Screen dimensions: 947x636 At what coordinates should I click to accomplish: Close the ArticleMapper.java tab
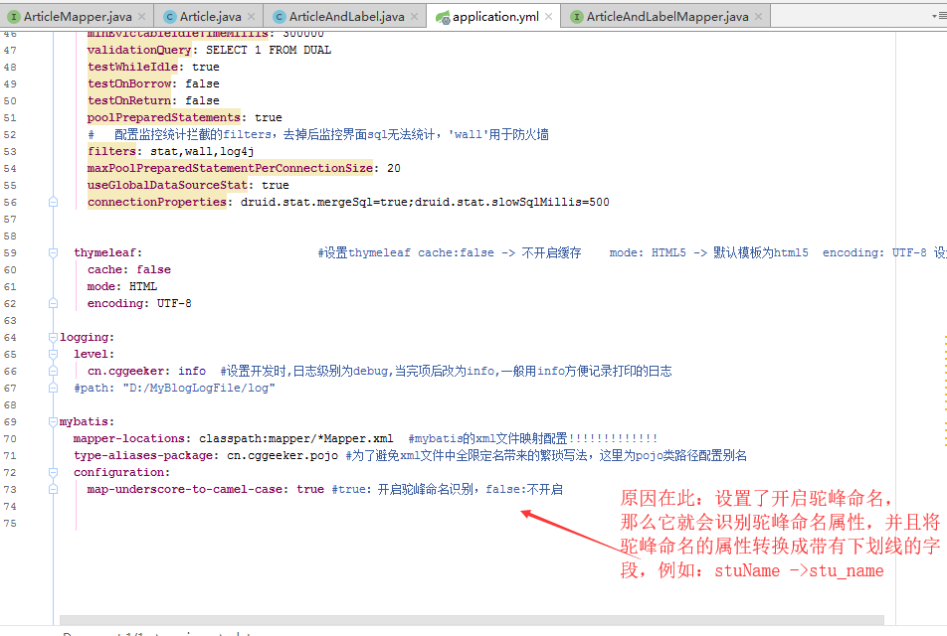[x=141, y=16]
